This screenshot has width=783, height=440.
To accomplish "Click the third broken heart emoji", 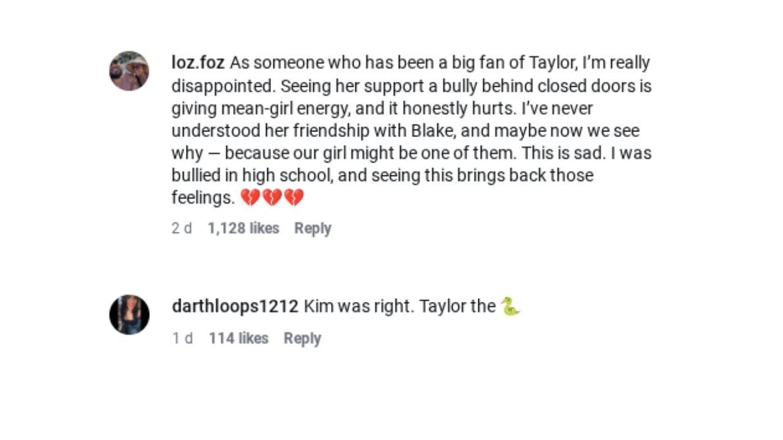I will (x=294, y=197).
